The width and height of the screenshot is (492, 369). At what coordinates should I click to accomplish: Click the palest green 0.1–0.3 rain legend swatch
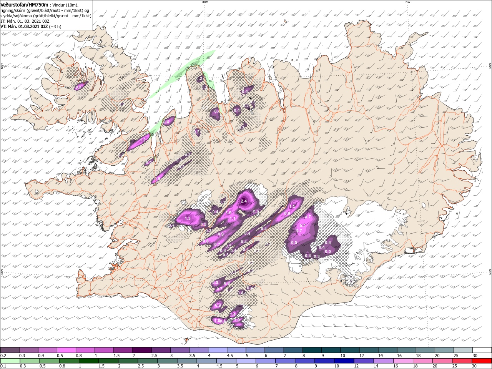click(x=10, y=361)
